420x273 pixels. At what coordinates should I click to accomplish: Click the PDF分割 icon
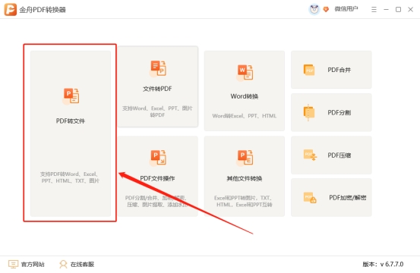tap(309, 112)
